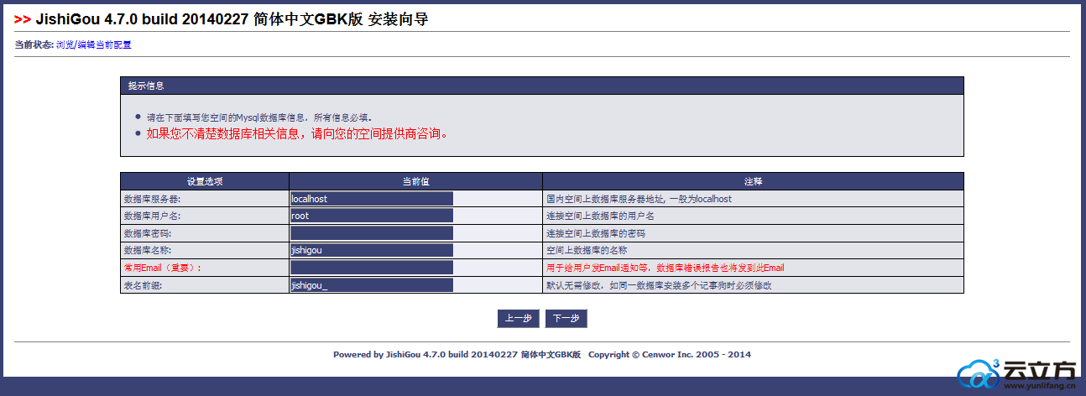Click the note 连接空间上数据库的密码

595,233
